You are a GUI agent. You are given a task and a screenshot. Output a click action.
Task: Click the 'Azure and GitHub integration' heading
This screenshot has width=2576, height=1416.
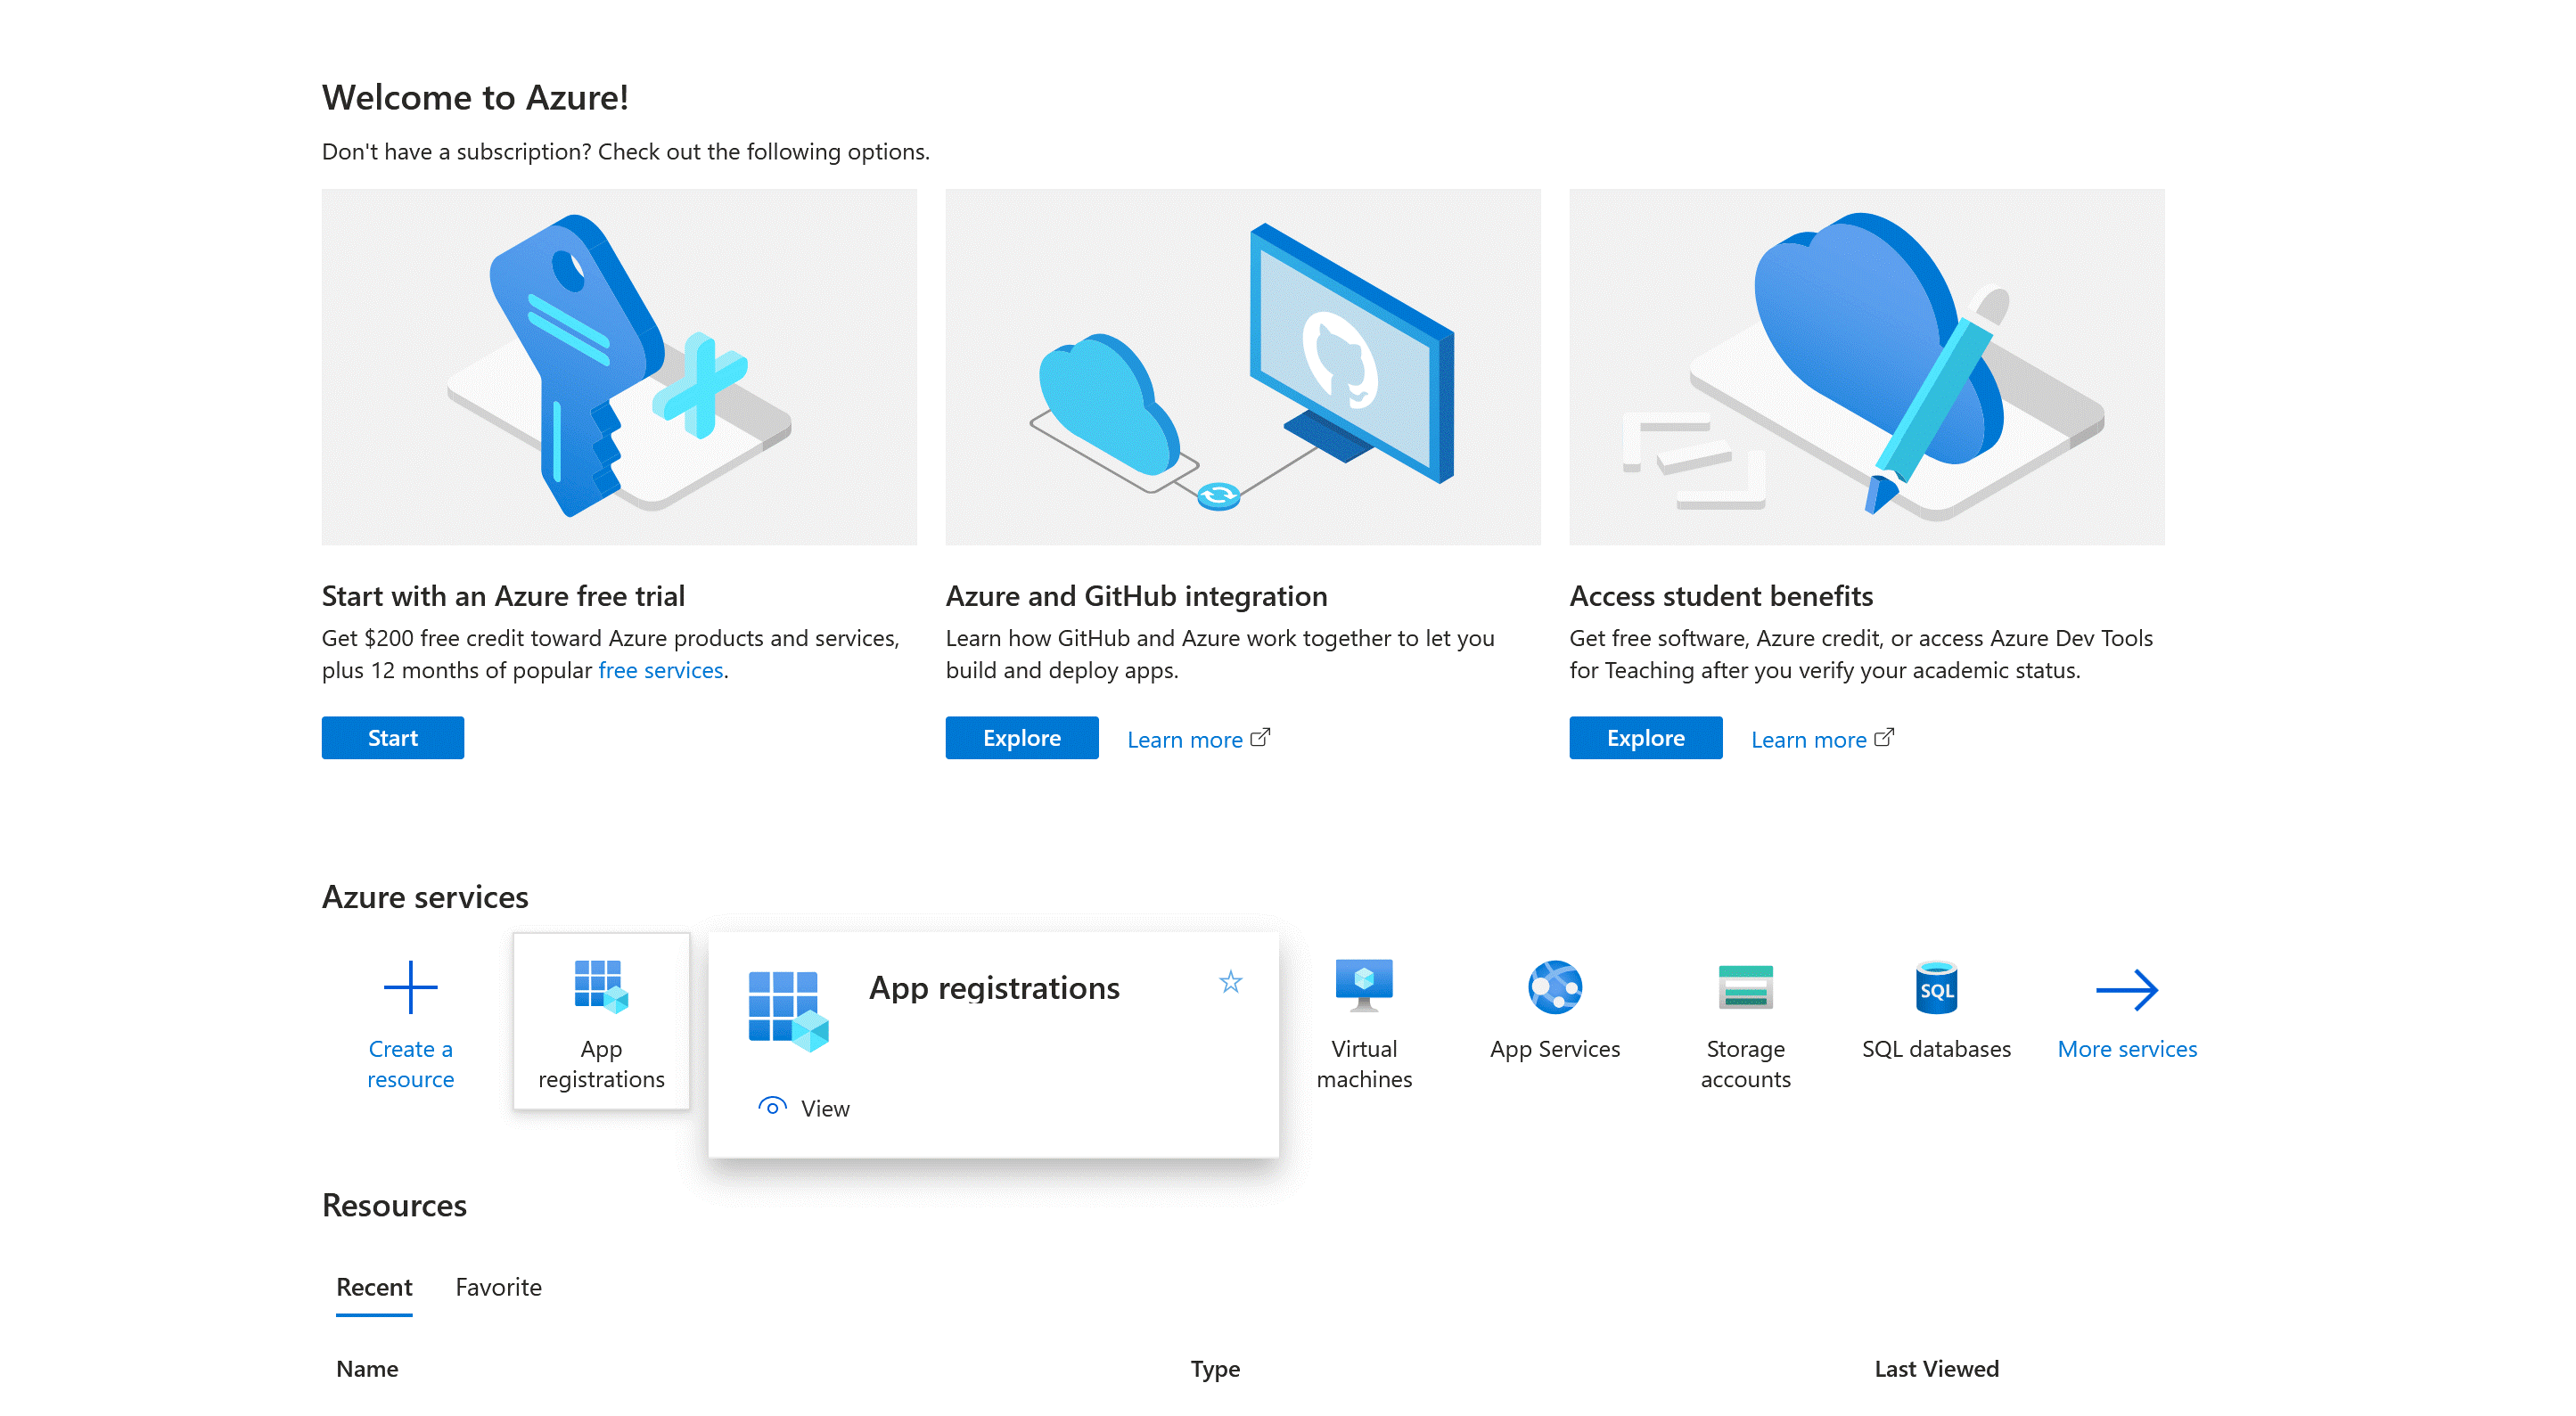[x=1136, y=596]
